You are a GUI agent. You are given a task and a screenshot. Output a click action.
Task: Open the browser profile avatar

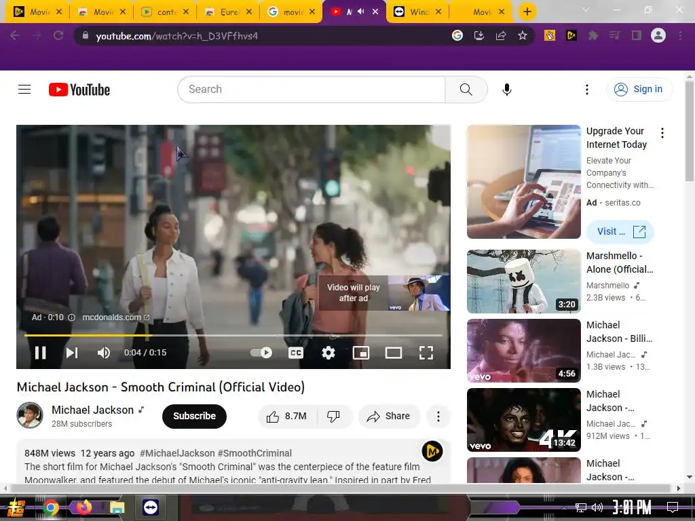(658, 35)
